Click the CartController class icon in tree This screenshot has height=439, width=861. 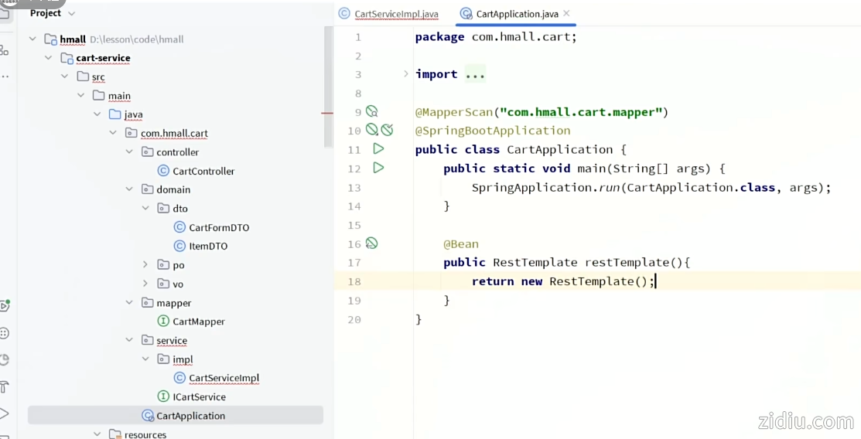[x=163, y=171]
